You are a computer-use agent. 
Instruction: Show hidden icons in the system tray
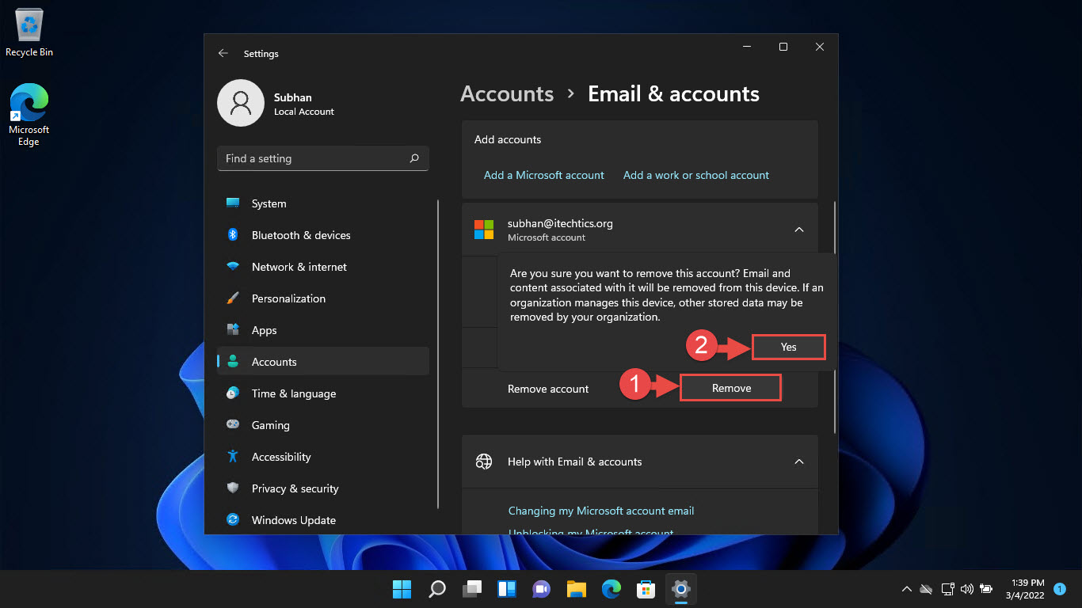pyautogui.click(x=906, y=589)
